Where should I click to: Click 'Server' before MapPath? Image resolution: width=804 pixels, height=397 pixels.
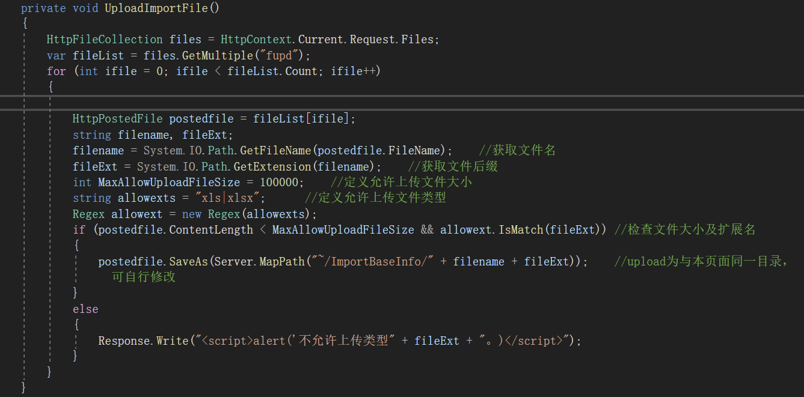click(x=234, y=261)
